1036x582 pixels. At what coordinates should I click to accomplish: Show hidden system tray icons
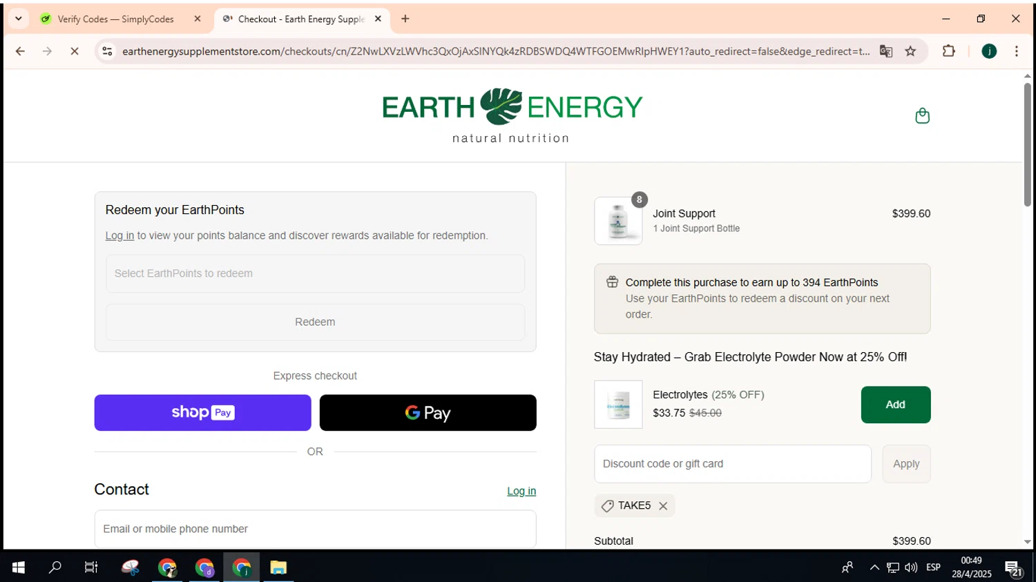pos(874,568)
